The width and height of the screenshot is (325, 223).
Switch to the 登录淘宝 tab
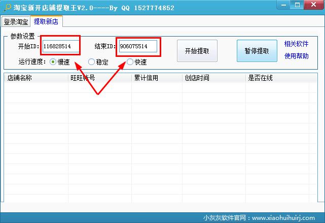[15, 22]
